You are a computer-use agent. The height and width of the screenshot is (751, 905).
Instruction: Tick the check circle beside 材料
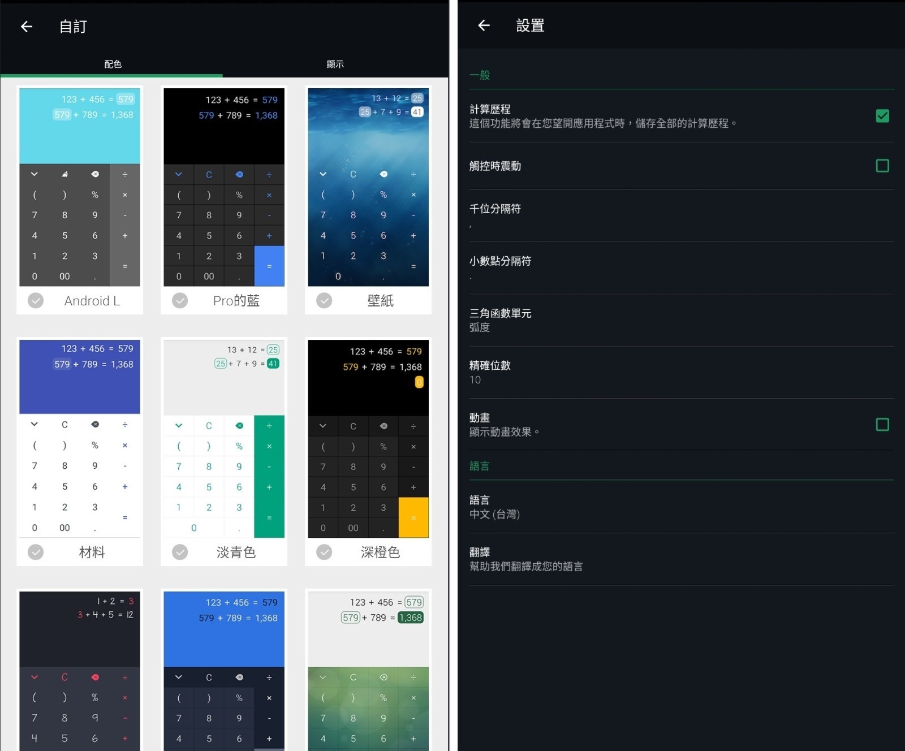(36, 552)
